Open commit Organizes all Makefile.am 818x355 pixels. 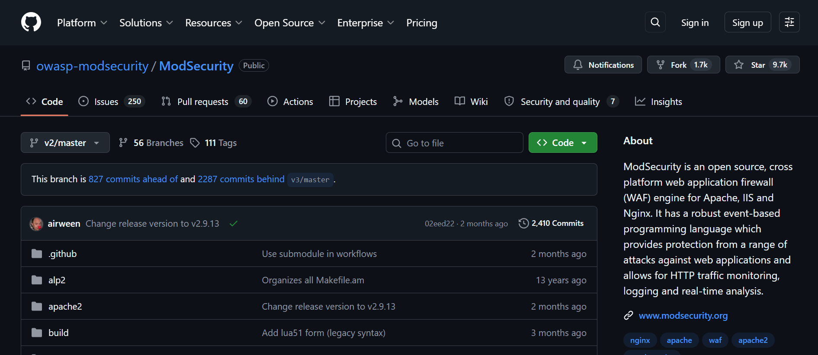pos(313,280)
